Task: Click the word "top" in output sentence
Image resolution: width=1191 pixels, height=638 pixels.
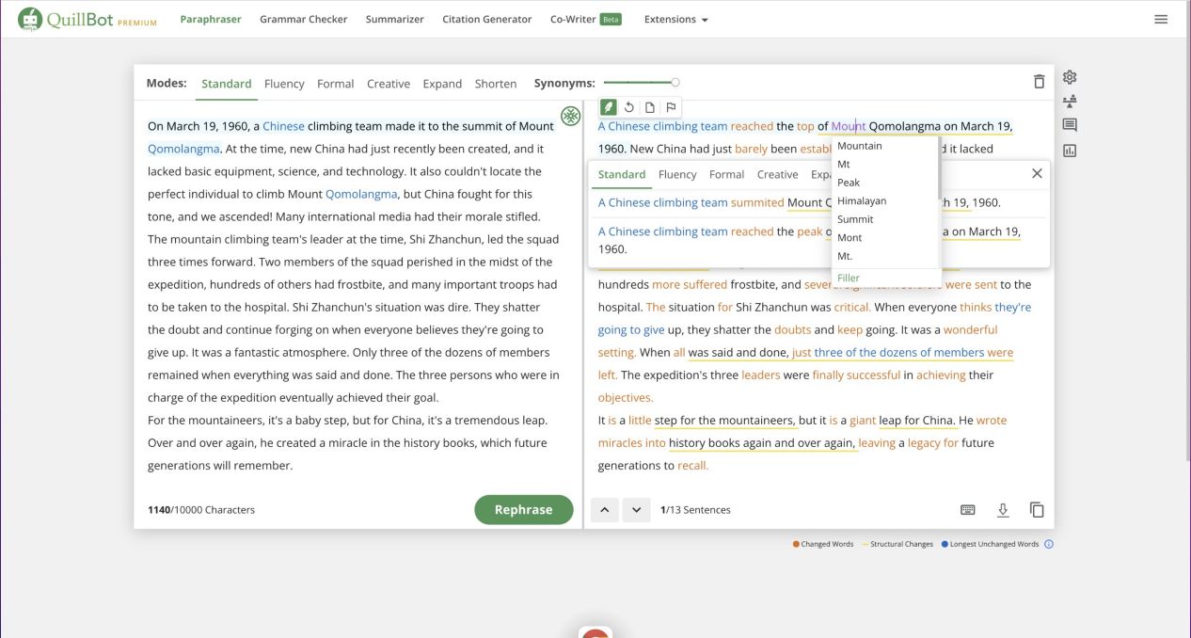Action: click(x=805, y=126)
